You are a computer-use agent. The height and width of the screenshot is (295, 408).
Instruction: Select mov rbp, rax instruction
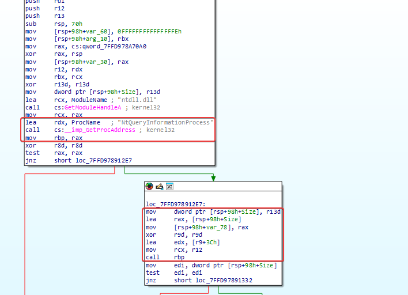[x=54, y=138]
